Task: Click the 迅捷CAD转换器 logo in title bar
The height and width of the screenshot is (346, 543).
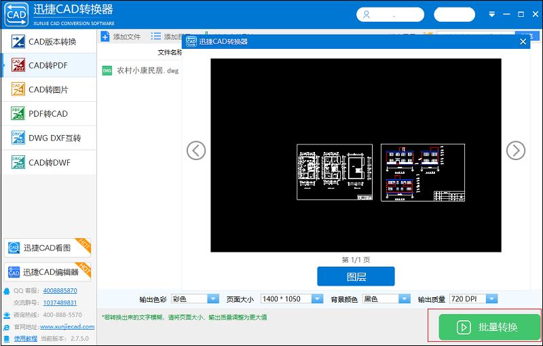Action: tap(16, 14)
